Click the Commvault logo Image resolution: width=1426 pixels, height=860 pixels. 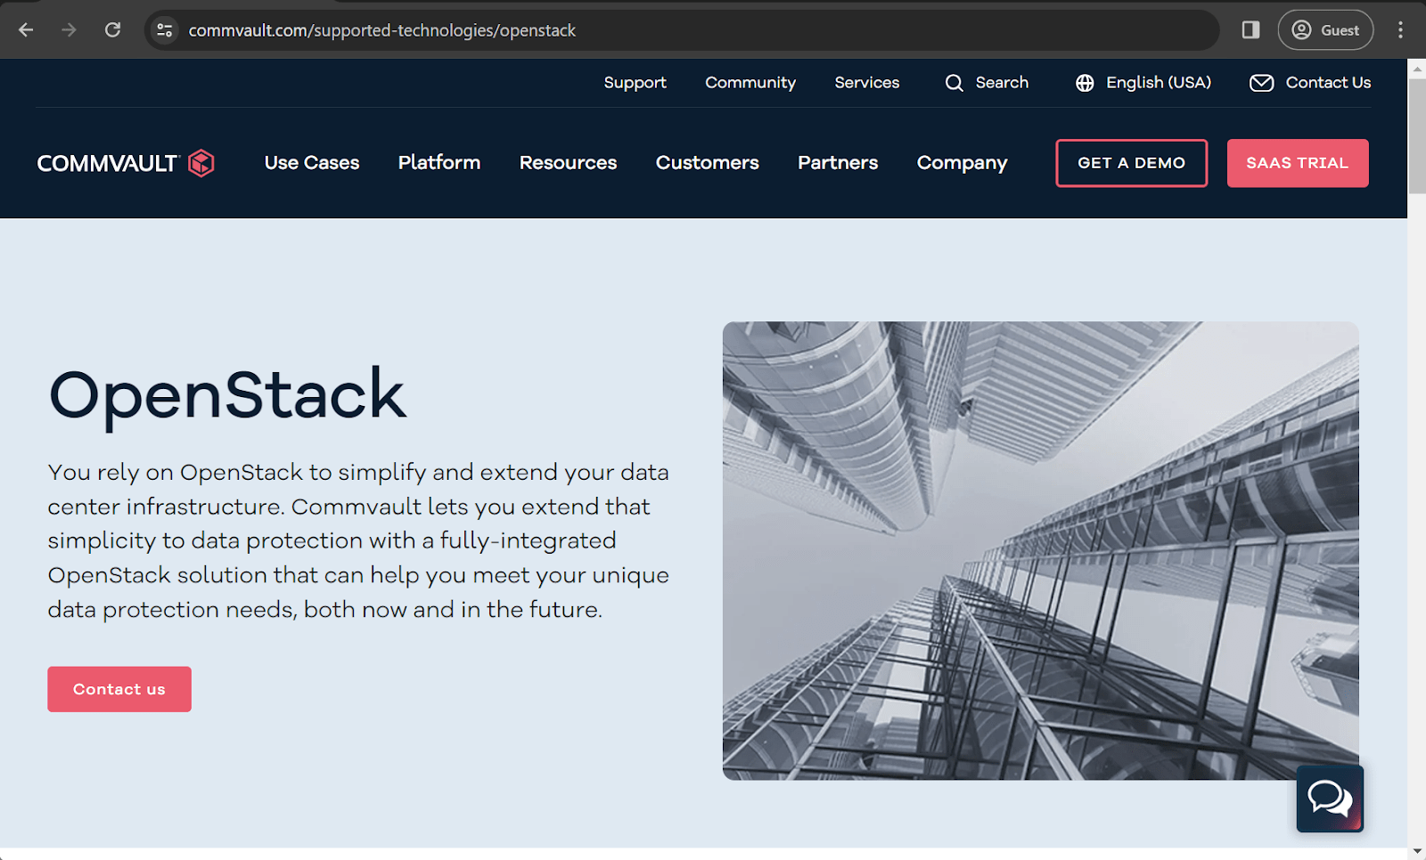[125, 163]
